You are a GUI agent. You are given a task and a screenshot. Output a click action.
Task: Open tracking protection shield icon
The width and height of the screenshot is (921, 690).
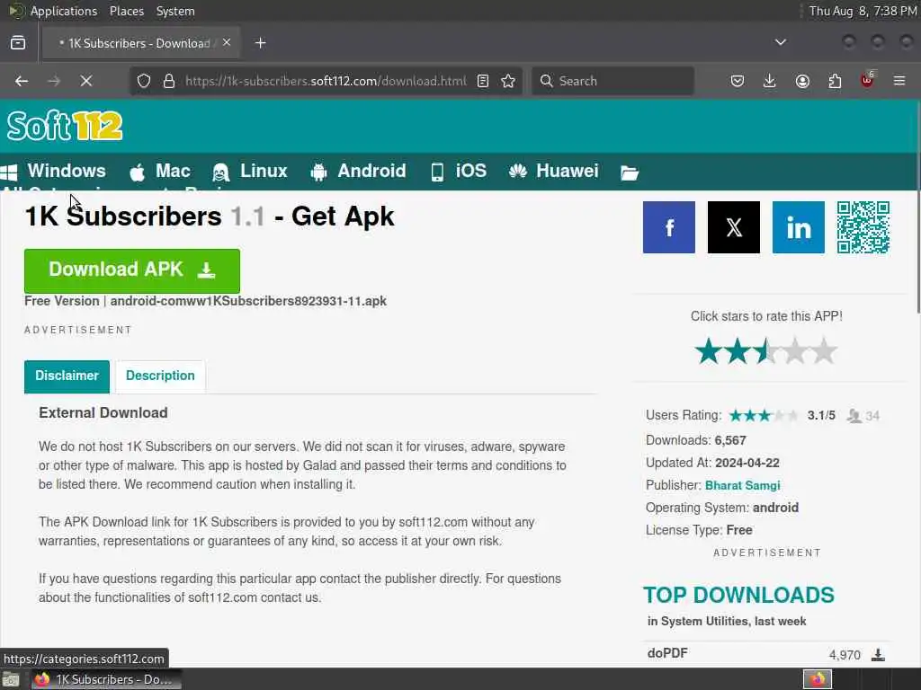(x=144, y=81)
